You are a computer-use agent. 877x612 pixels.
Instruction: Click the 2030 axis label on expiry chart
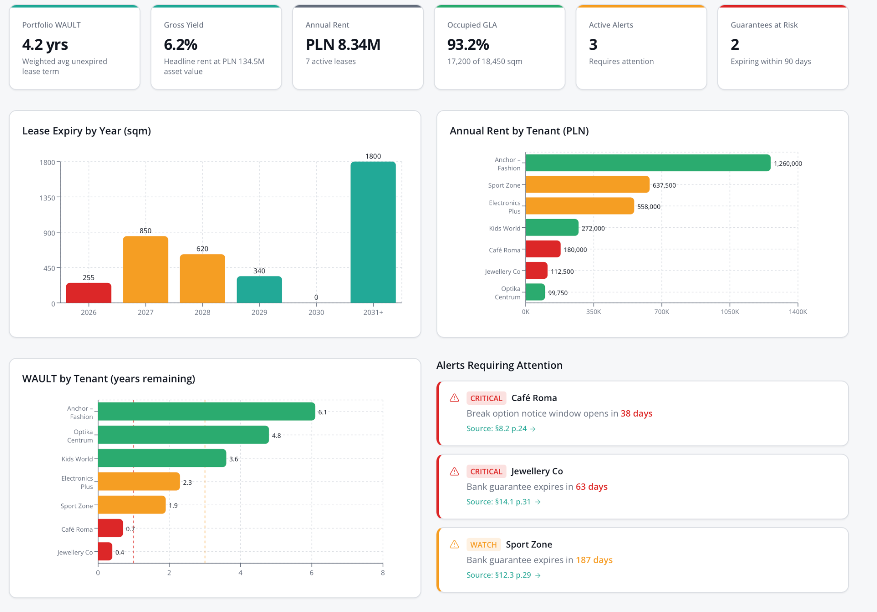pos(316,312)
